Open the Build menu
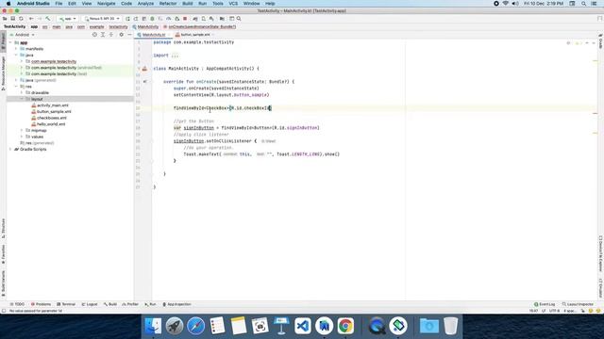 point(188,4)
